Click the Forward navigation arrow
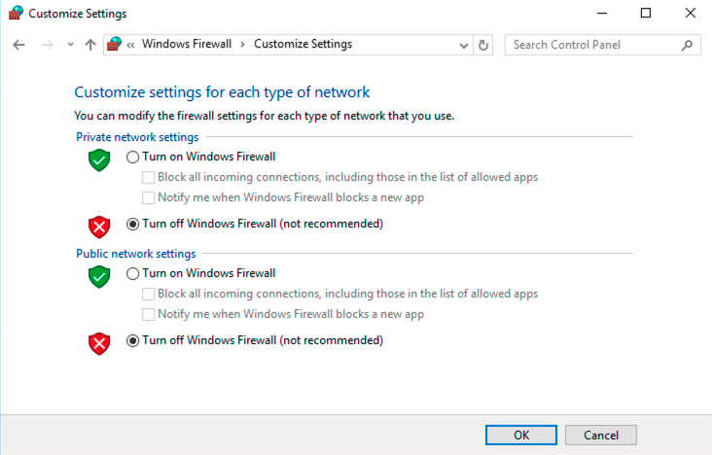712x455 pixels. click(x=47, y=45)
